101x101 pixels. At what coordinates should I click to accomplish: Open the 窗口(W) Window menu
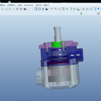point(39,5)
